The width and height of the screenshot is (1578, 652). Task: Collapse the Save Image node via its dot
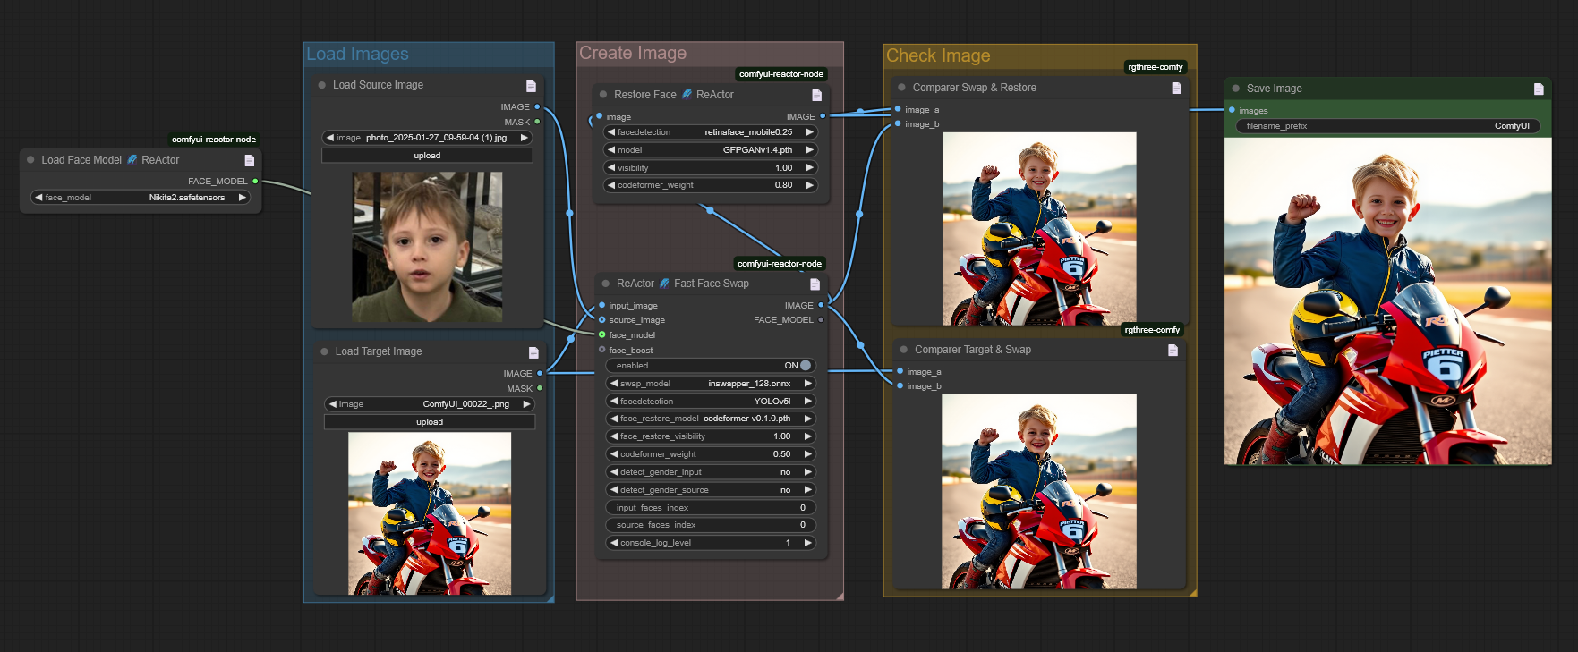tap(1236, 89)
